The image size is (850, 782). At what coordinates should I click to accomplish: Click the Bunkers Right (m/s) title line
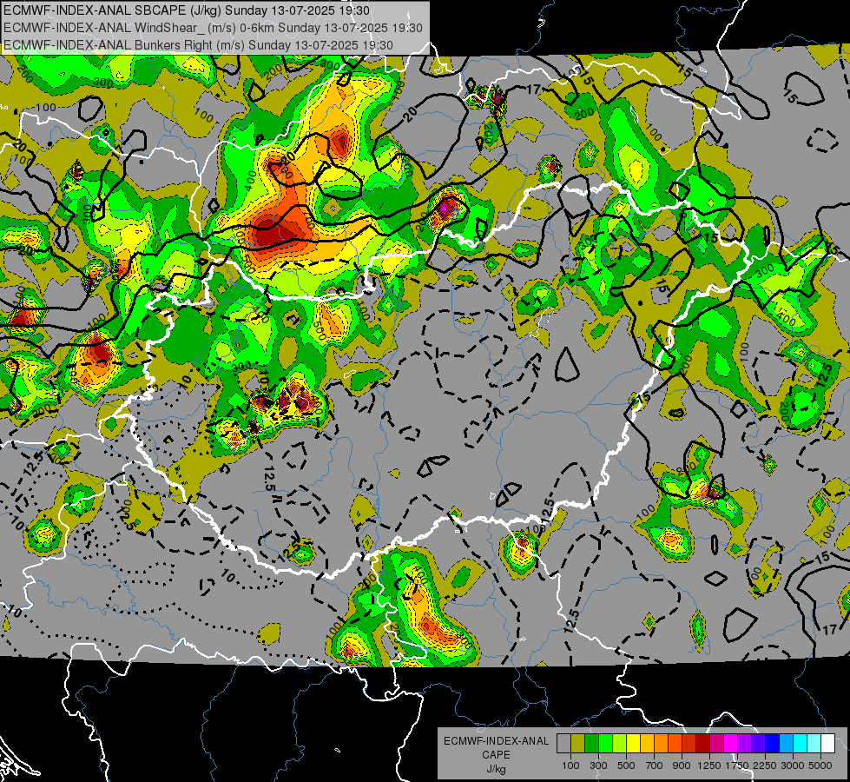198,45
